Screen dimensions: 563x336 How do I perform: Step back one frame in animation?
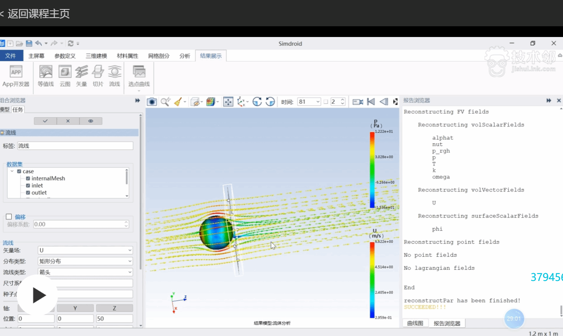[x=384, y=102]
